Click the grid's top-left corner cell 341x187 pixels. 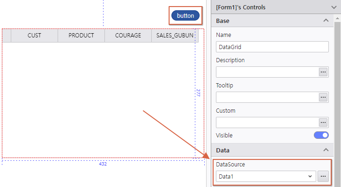tap(7, 36)
